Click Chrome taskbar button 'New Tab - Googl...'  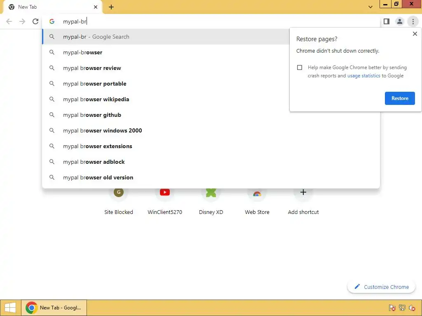[54, 308]
